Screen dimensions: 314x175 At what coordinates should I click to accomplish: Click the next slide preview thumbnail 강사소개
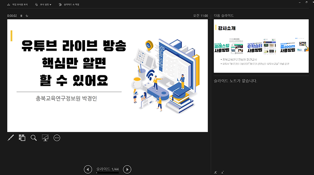click(261, 46)
